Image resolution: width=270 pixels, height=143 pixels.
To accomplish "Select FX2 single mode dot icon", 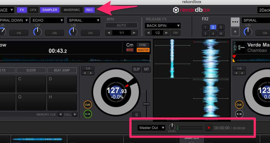I will click(235, 32).
